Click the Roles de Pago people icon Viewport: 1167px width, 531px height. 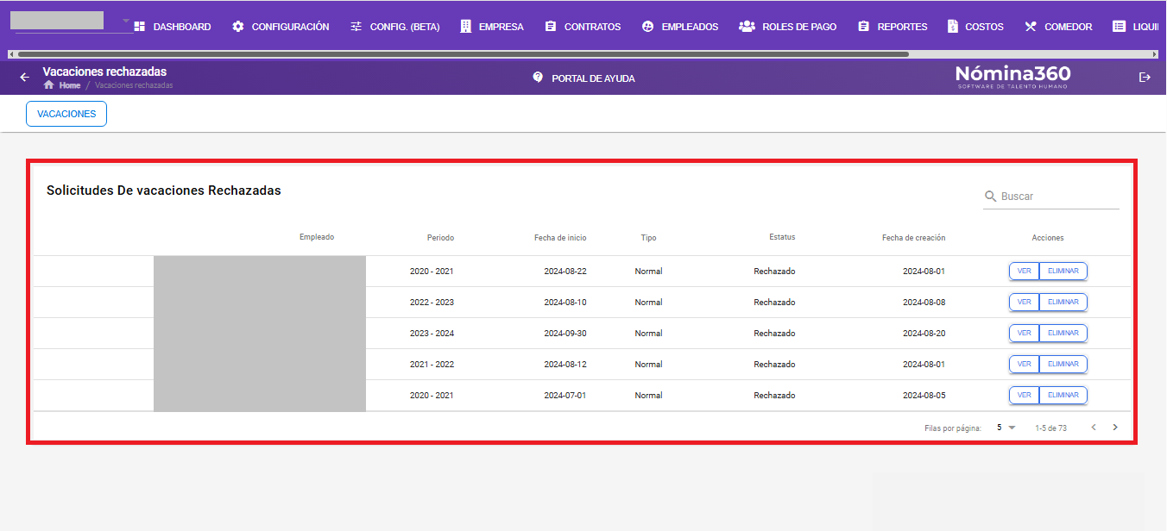pos(747,27)
